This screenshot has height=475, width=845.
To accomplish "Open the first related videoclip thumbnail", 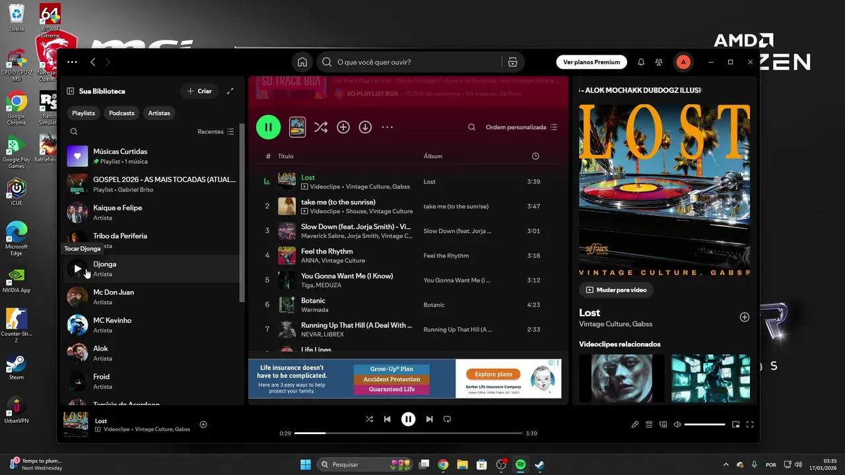I will point(621,378).
